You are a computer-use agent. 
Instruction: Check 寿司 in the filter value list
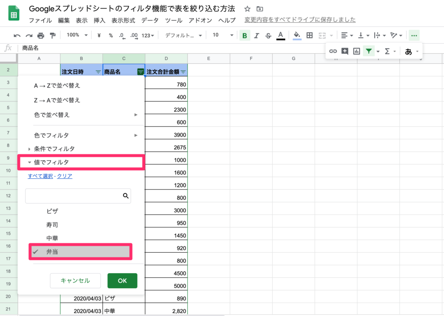click(x=52, y=225)
